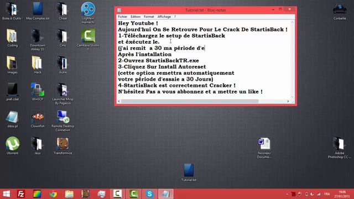
Task: Close the Tutoriel.txt Bloc-notes window
Action: (290, 10)
